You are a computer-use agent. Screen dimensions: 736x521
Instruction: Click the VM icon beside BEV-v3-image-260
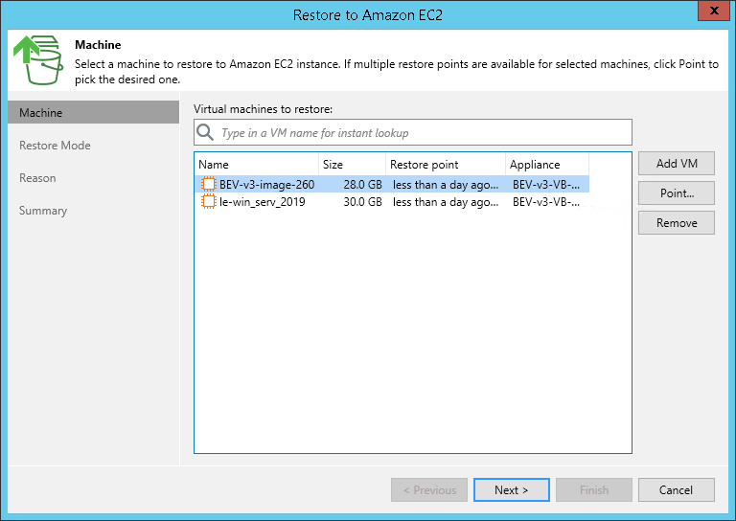click(x=208, y=184)
